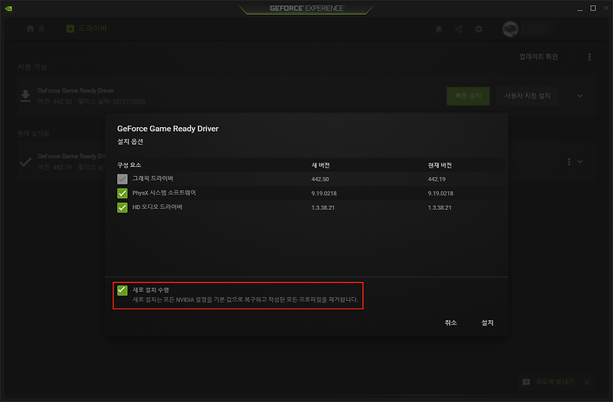The height and width of the screenshot is (402, 613).
Task: Minimize the GeForce Experience window
Action: point(580,8)
